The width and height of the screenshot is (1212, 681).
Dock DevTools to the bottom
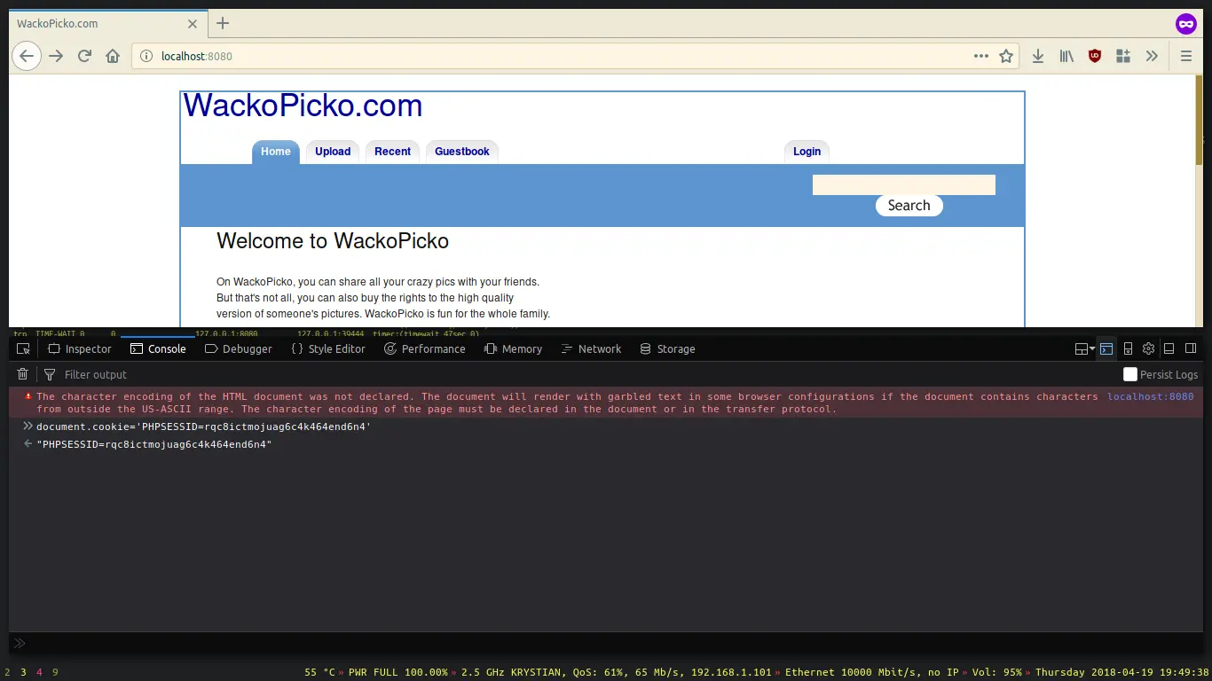(1169, 348)
